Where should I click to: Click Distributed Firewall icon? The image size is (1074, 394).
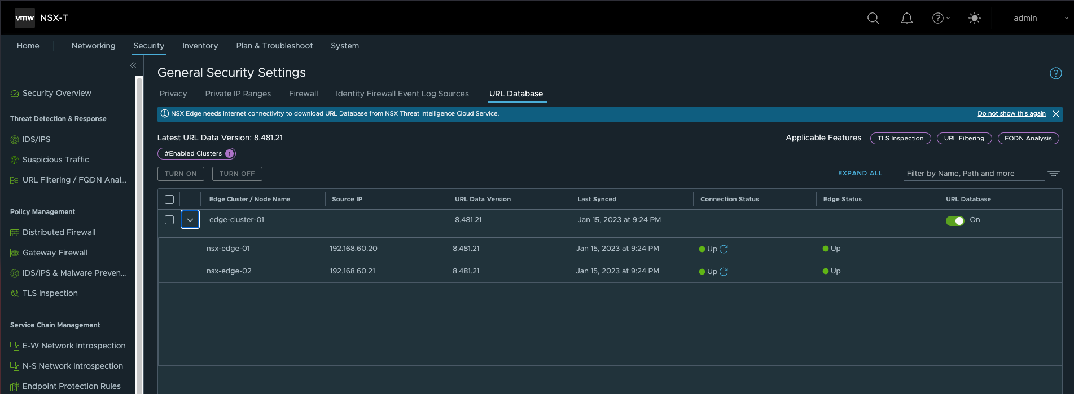(15, 233)
